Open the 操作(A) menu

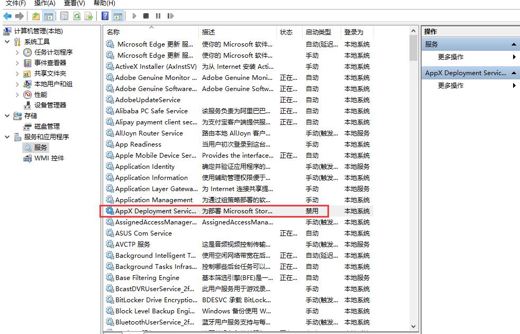[x=45, y=3]
